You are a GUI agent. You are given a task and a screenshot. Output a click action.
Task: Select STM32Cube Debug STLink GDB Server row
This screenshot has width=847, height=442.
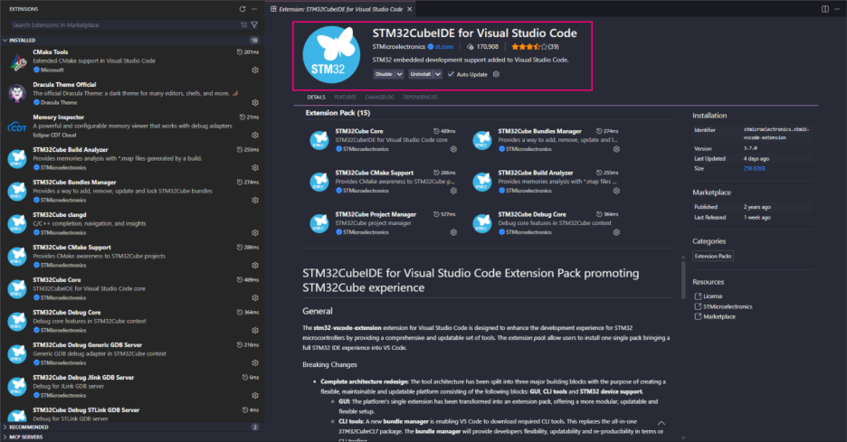[x=132, y=414]
